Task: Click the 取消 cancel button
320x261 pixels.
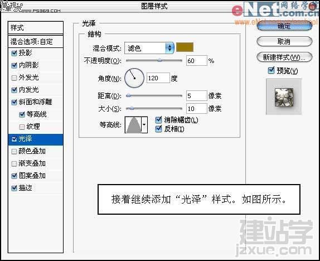Action: (284, 42)
